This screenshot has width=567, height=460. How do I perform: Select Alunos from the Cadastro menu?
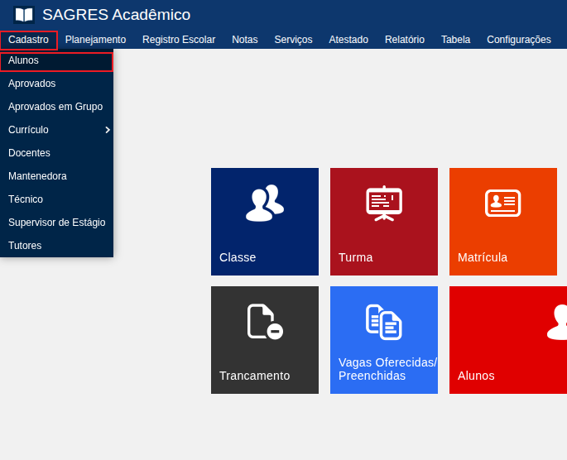coord(23,60)
